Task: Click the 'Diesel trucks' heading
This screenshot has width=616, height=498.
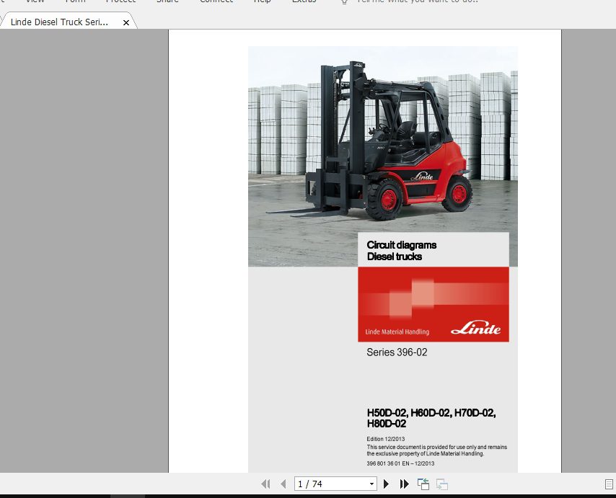Action: pyautogui.click(x=395, y=257)
